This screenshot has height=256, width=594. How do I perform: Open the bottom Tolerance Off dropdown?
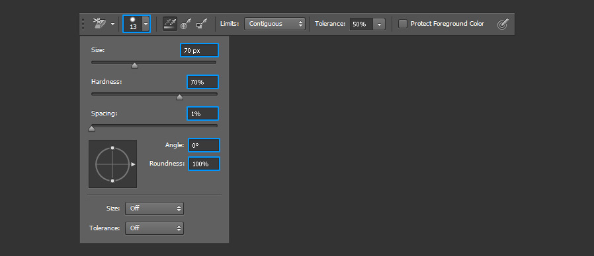click(154, 228)
